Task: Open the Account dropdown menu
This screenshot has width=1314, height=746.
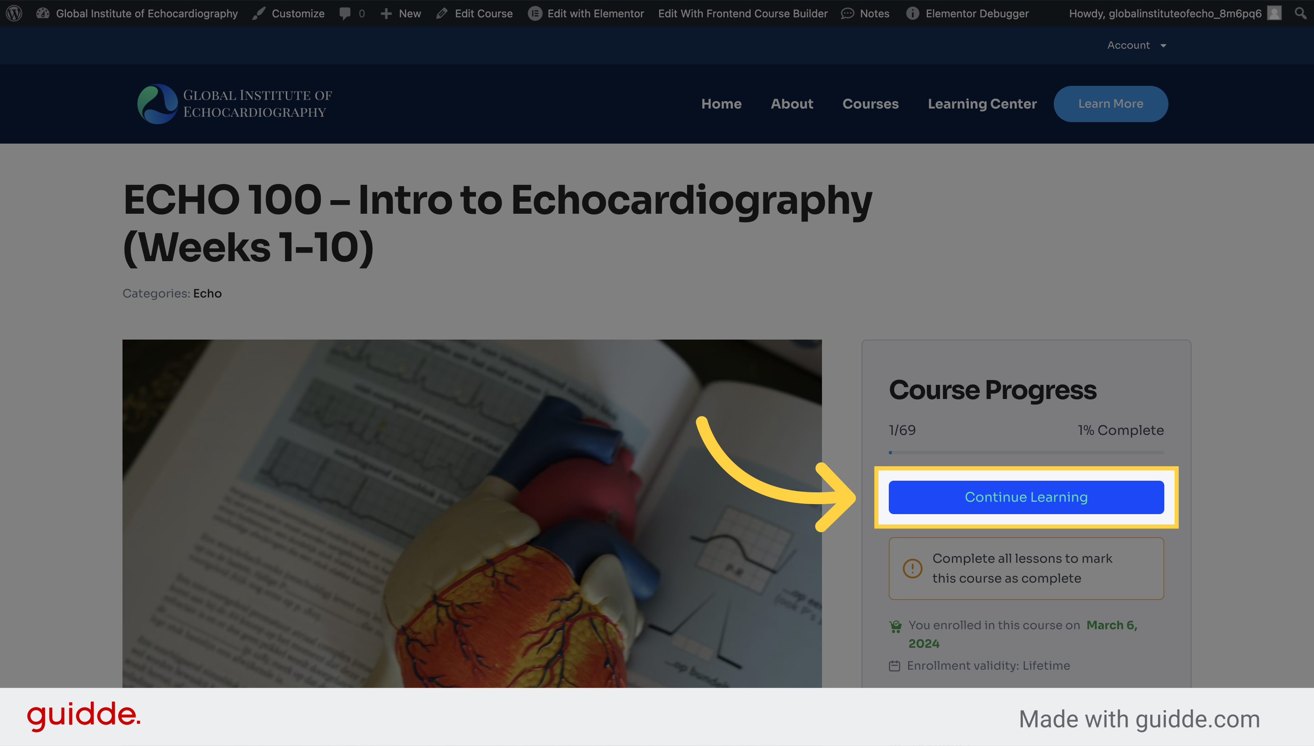Action: (x=1135, y=44)
